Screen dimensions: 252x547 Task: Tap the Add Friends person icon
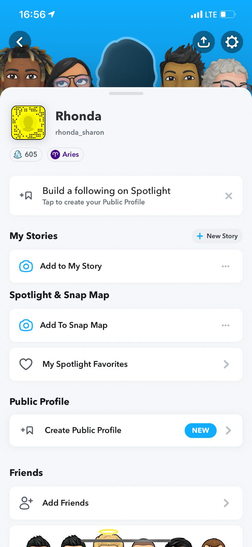point(26,503)
